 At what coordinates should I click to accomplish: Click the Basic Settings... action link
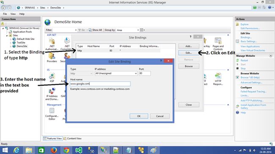tap(249, 41)
